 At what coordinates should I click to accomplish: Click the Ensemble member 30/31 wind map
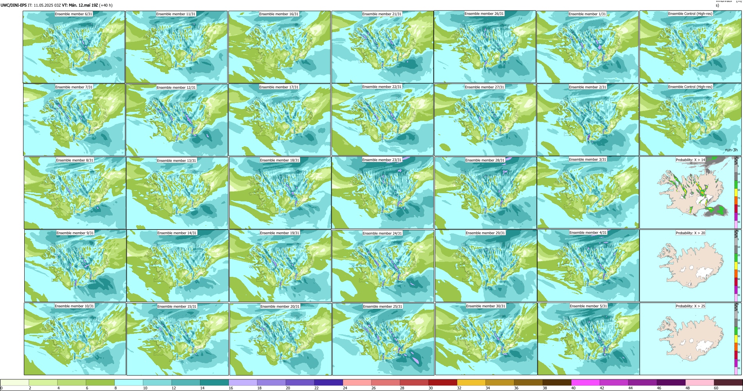486,339
